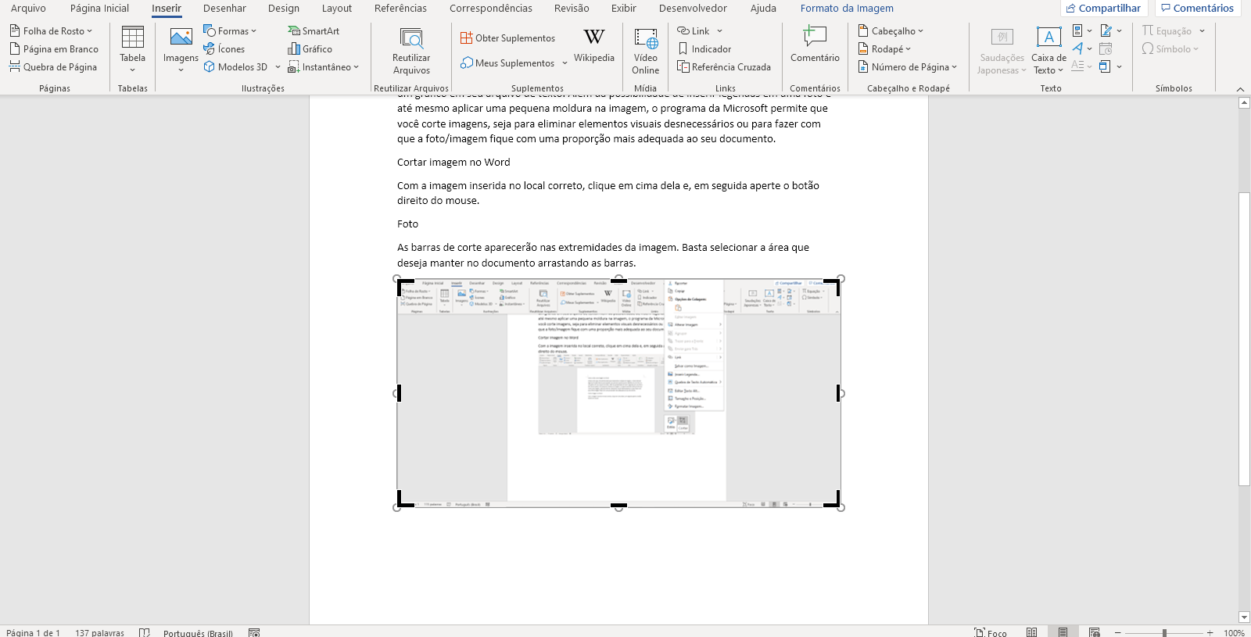Viewport: 1251px width, 637px height.
Task: Insert a Modelos 3D object
Action: [x=235, y=67]
